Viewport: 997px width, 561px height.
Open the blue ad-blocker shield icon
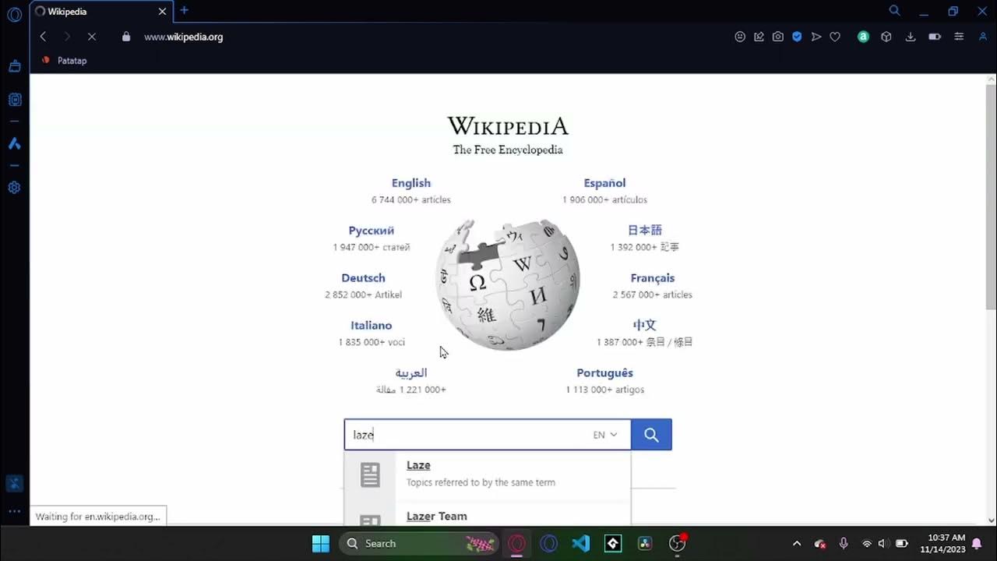tap(797, 37)
